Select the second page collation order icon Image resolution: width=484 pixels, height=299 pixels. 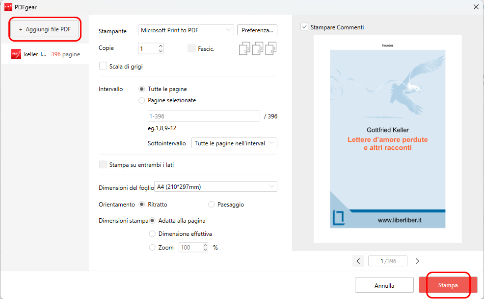[257, 47]
